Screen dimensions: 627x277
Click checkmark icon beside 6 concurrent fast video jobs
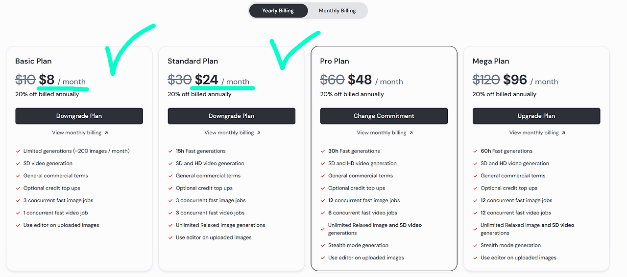(323, 213)
